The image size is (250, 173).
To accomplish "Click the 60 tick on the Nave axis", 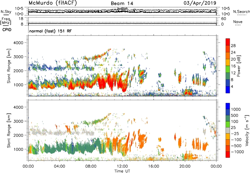I will click(x=223, y=19).
